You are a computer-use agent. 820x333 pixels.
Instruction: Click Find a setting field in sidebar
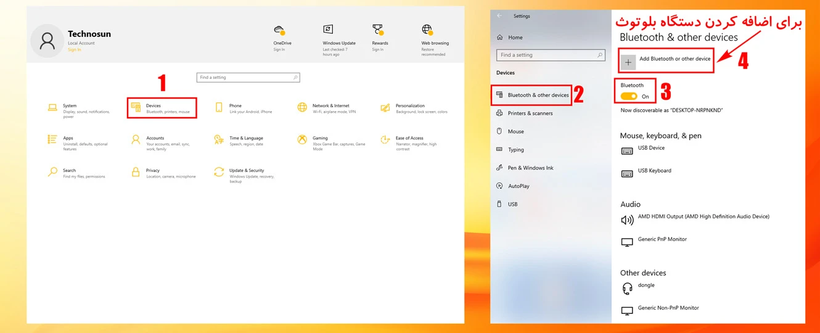(551, 55)
